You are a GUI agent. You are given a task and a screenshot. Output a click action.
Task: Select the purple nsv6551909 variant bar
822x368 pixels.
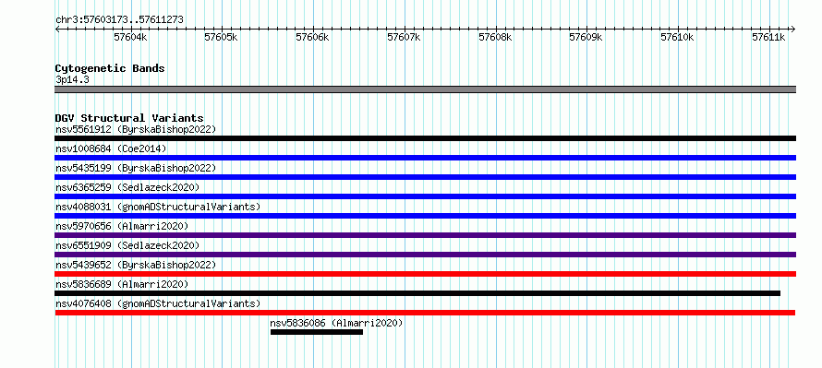[425, 255]
